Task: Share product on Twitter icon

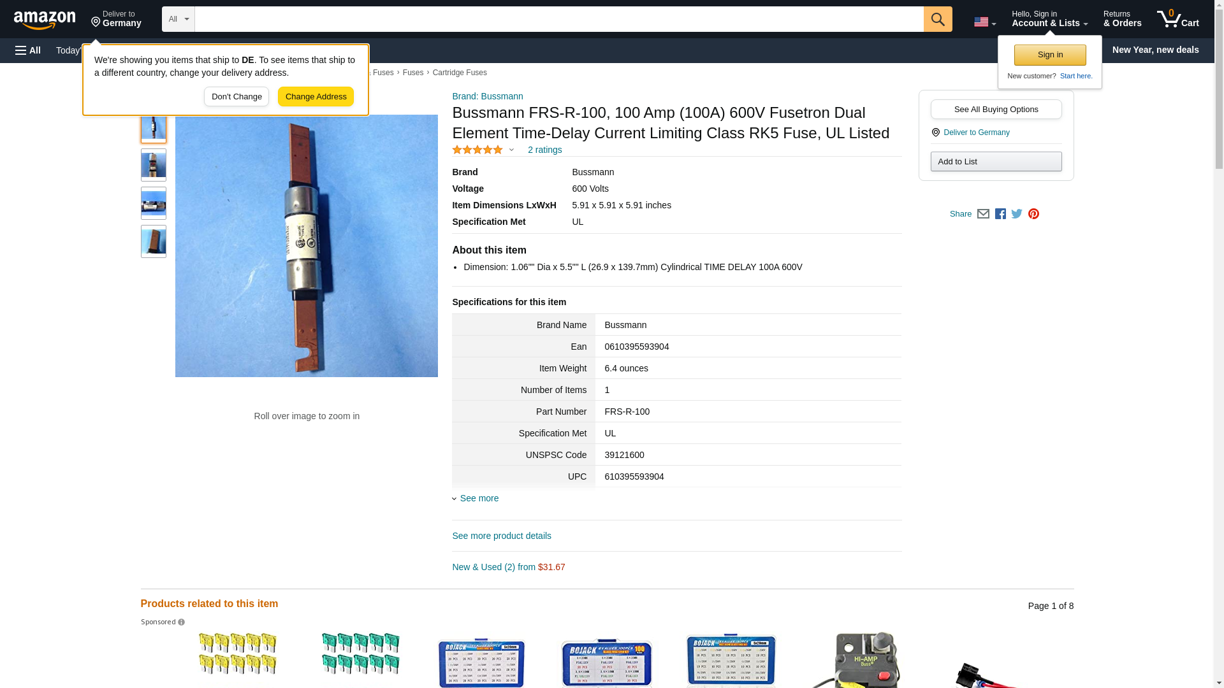Action: click(x=1017, y=214)
